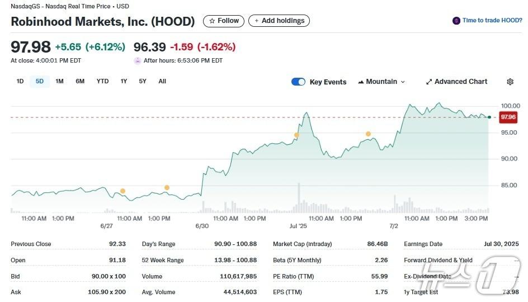Toggle the Key Events switch
Image resolution: width=528 pixels, height=302 pixels.
pyautogui.click(x=298, y=82)
